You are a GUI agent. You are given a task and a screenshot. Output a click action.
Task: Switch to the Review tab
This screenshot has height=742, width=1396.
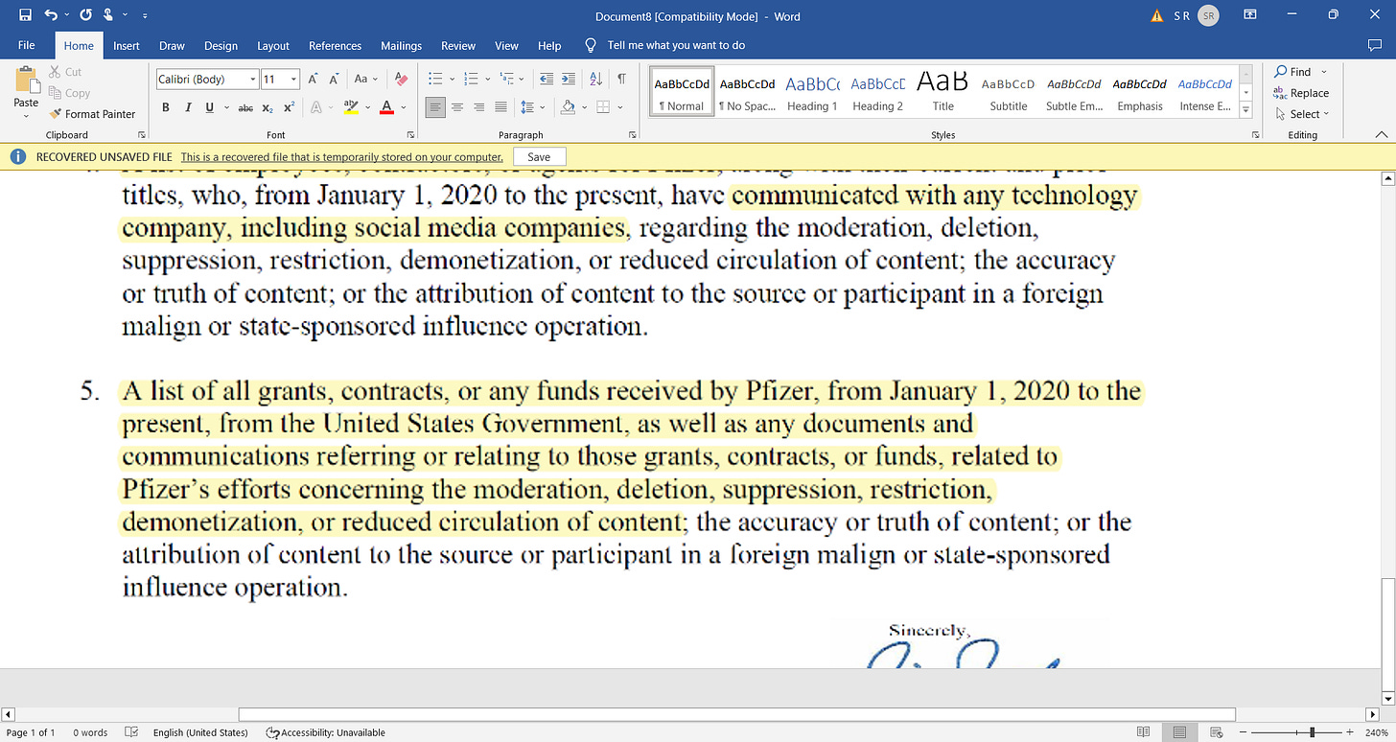pos(458,45)
